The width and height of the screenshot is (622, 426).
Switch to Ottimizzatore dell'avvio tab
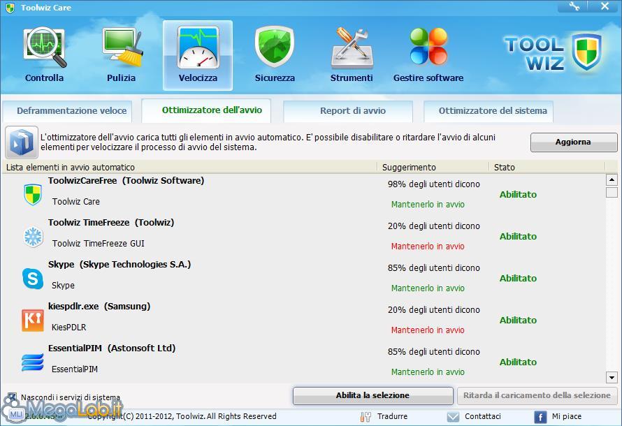click(x=206, y=110)
